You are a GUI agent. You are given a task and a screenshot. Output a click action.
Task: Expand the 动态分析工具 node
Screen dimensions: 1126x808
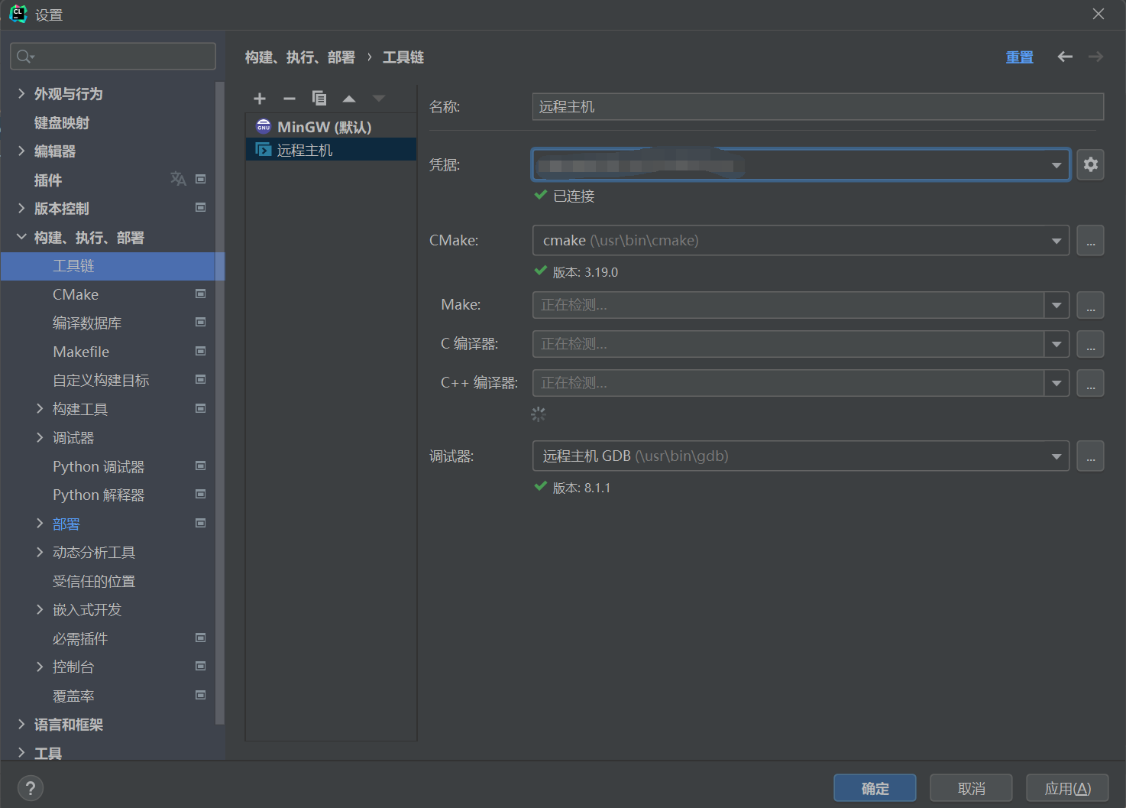click(40, 552)
